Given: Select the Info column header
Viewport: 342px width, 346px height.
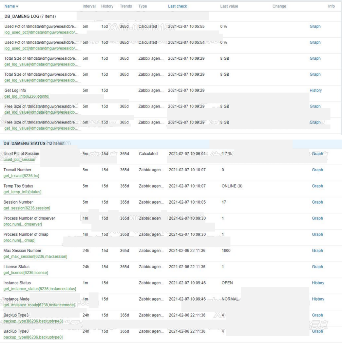Looking at the screenshot, I should (x=331, y=6).
